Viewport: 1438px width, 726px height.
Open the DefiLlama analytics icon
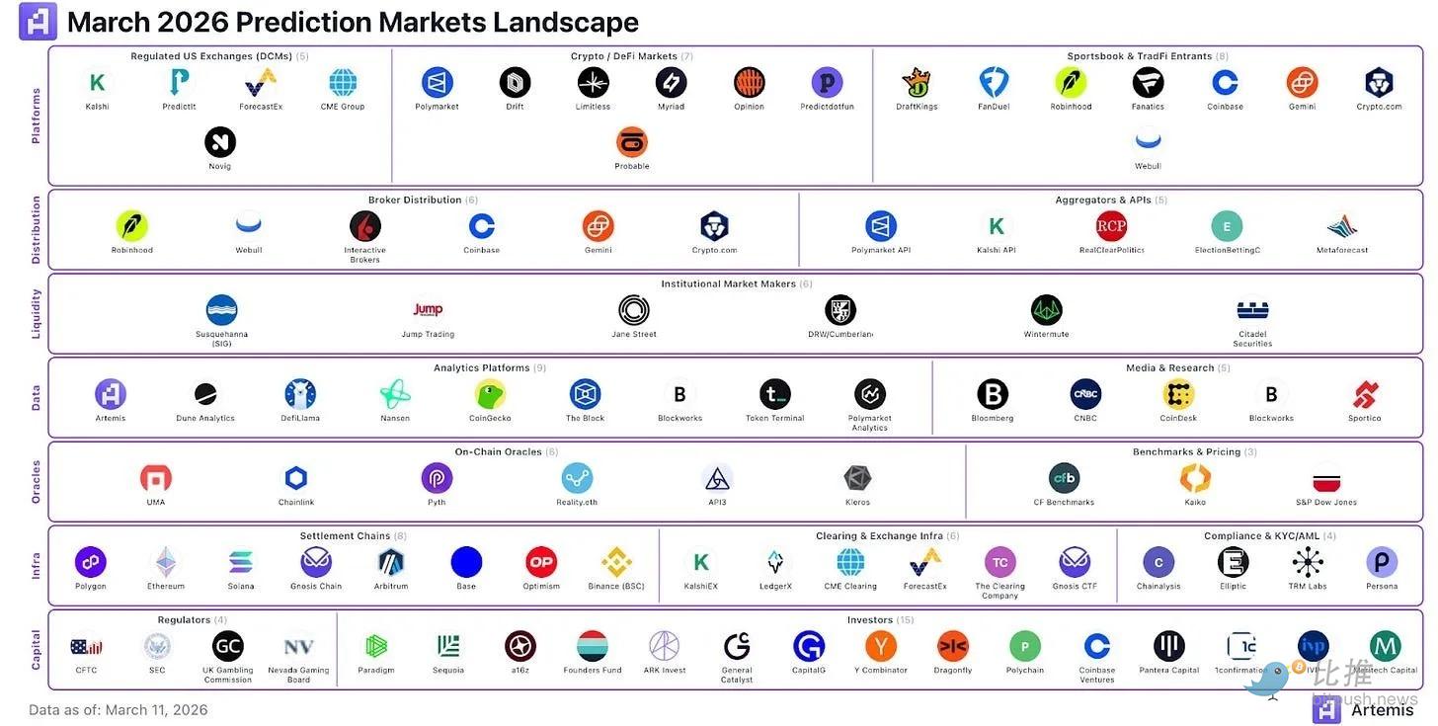coord(299,394)
